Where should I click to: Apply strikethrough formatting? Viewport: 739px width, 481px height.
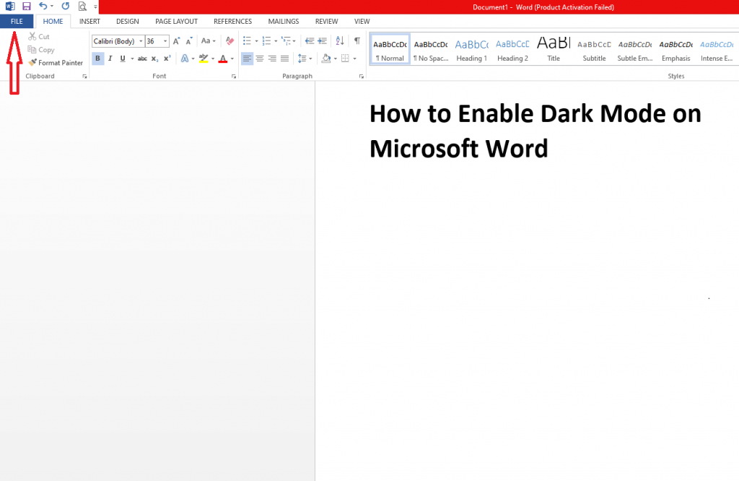coord(142,58)
